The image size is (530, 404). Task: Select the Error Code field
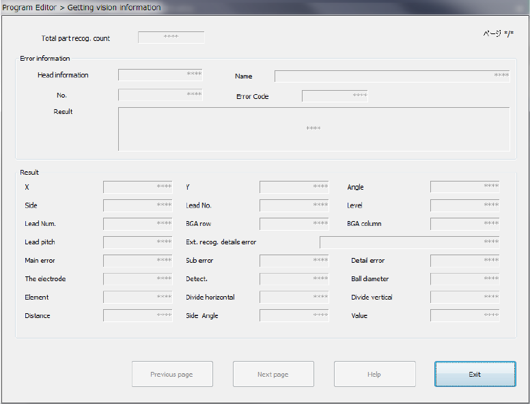[x=335, y=96]
